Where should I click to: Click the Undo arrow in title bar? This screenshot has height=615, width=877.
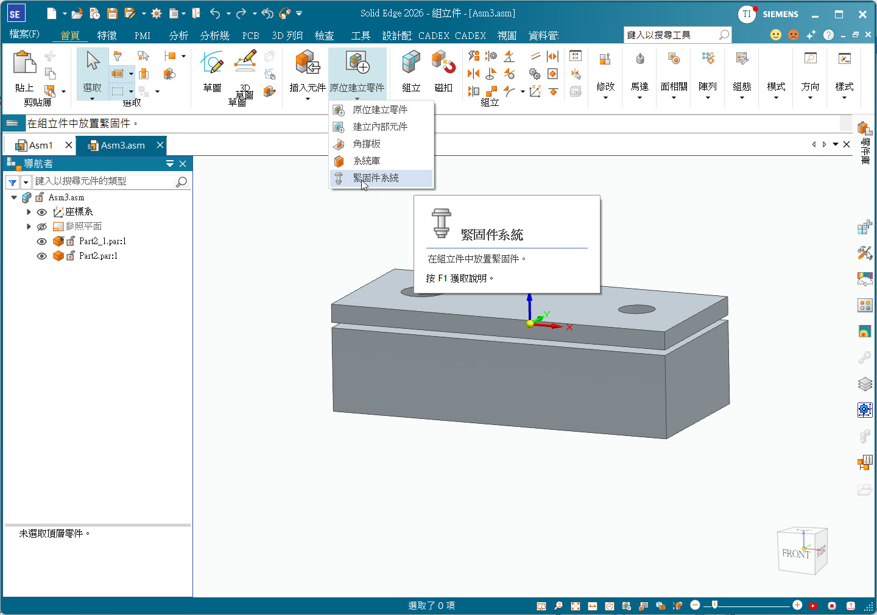pos(214,13)
